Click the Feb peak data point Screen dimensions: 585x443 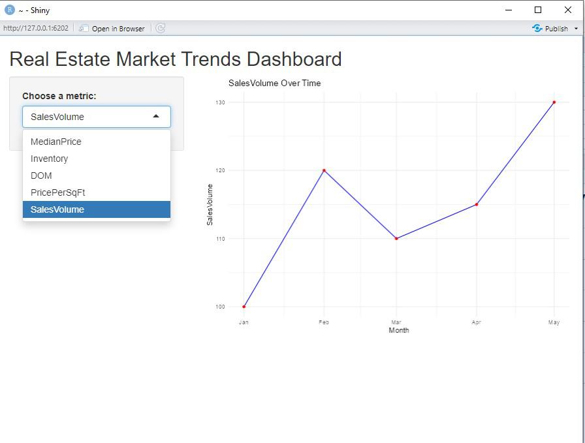point(324,170)
